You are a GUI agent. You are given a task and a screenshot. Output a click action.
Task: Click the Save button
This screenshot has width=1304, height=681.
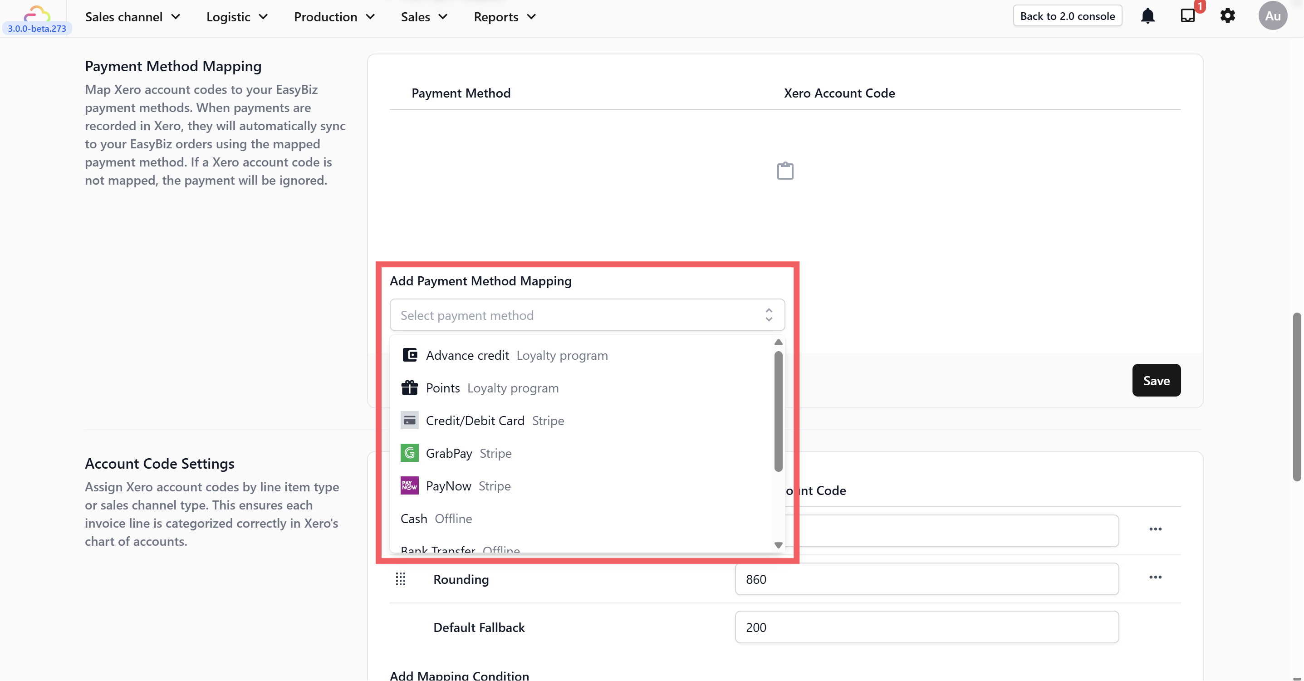(1156, 381)
